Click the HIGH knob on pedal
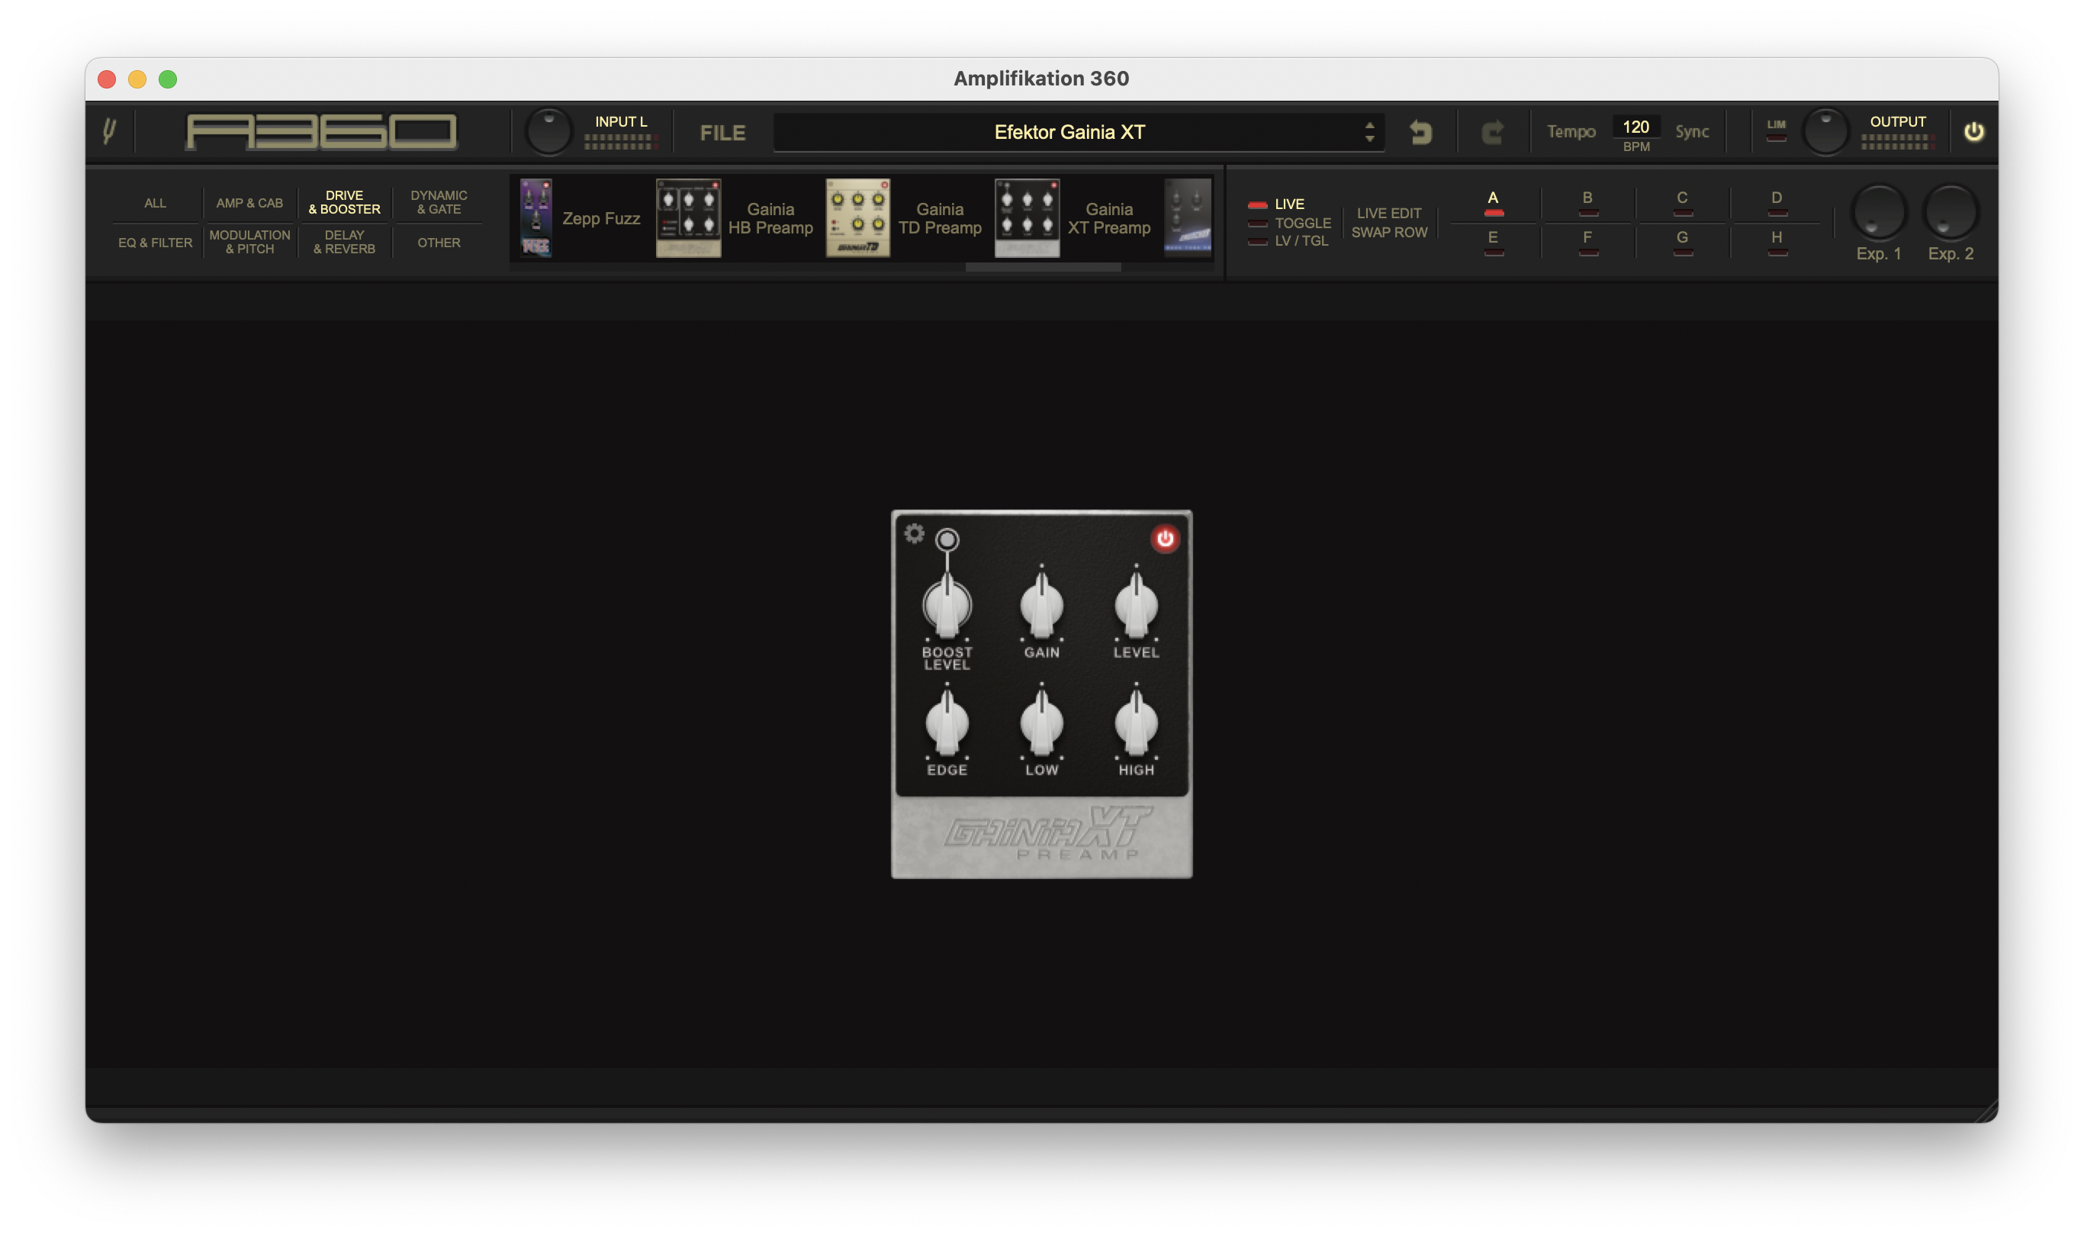The image size is (2084, 1236). (1136, 722)
